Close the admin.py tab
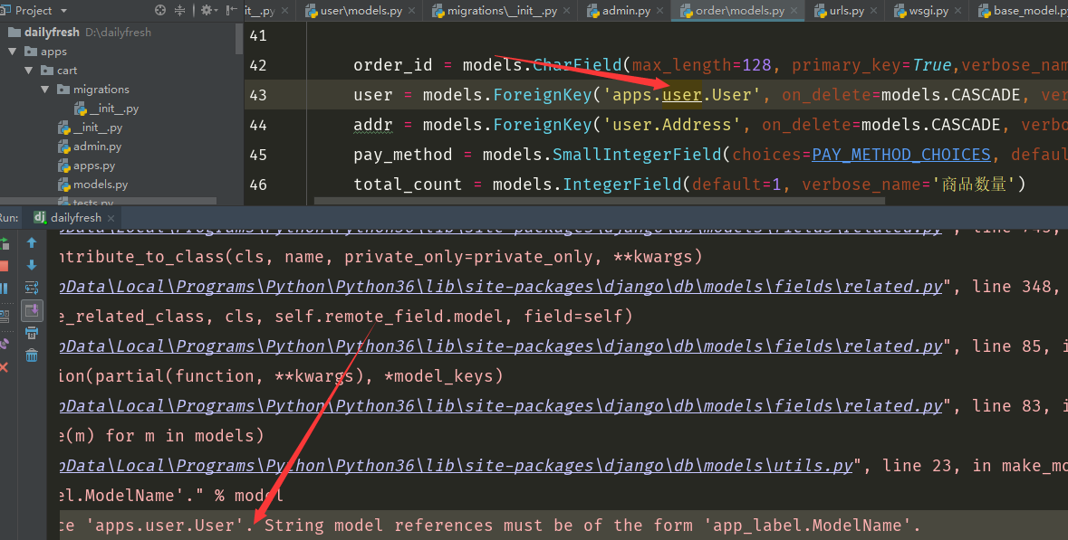 click(660, 11)
